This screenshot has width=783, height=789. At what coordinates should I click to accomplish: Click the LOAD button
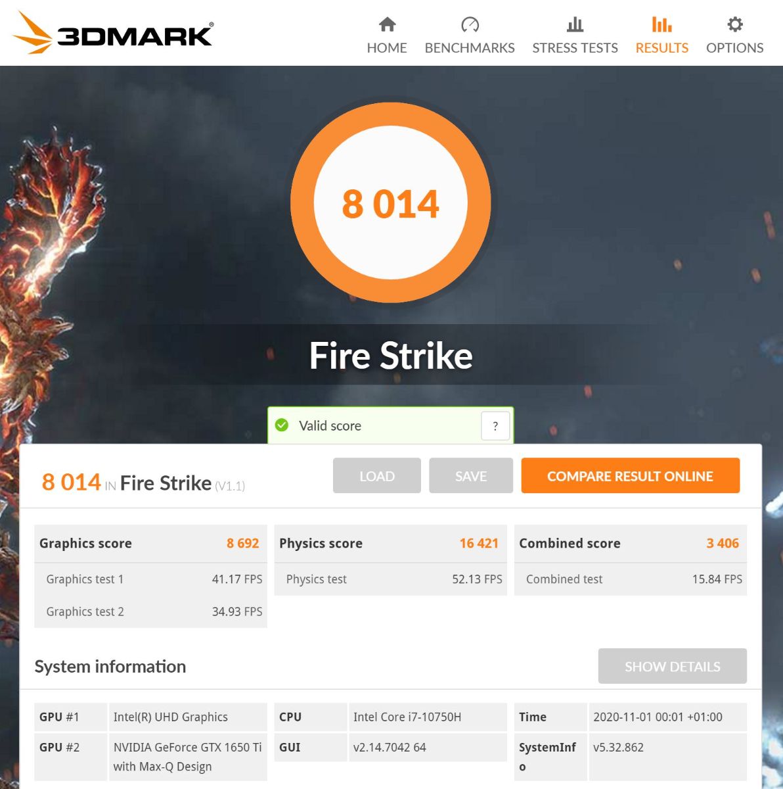click(x=376, y=476)
